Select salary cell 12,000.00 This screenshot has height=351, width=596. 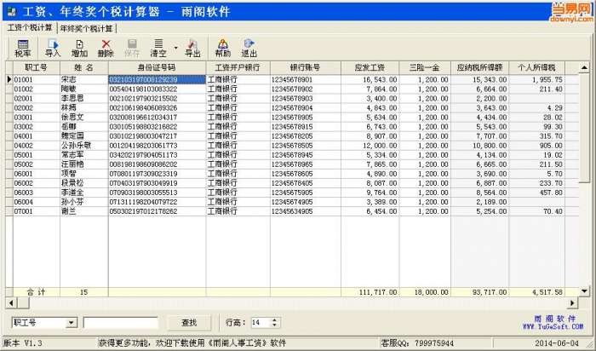coord(370,146)
